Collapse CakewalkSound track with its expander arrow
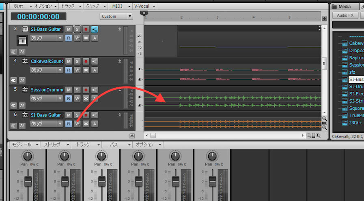The image size is (364, 201). (x=120, y=61)
